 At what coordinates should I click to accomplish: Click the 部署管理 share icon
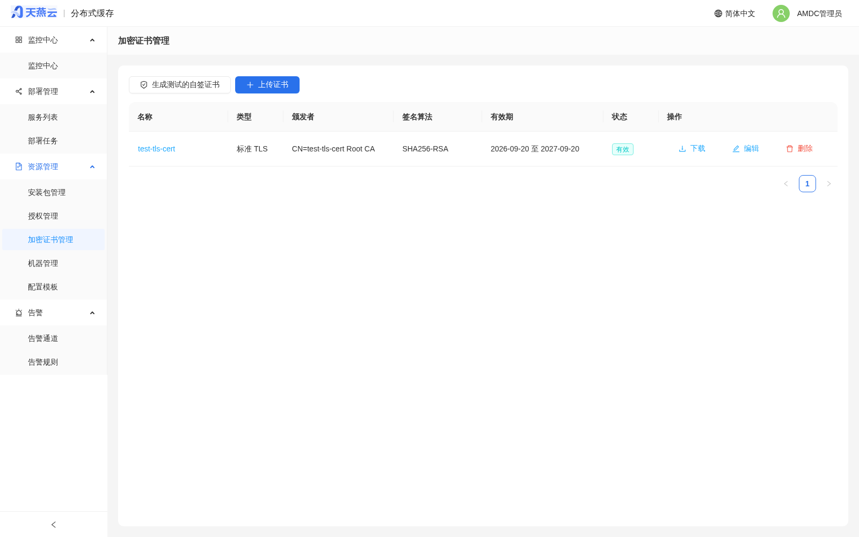[19, 91]
